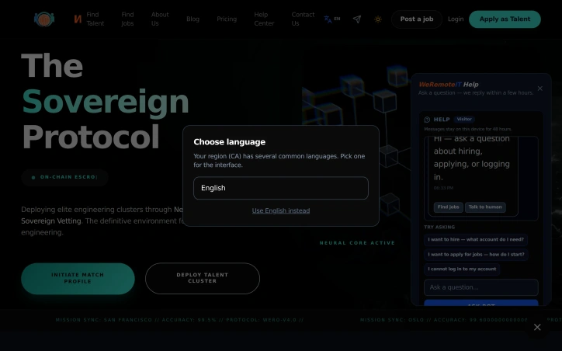Open the Pricing page
Image resolution: width=562 pixels, height=351 pixels.
[x=227, y=19]
